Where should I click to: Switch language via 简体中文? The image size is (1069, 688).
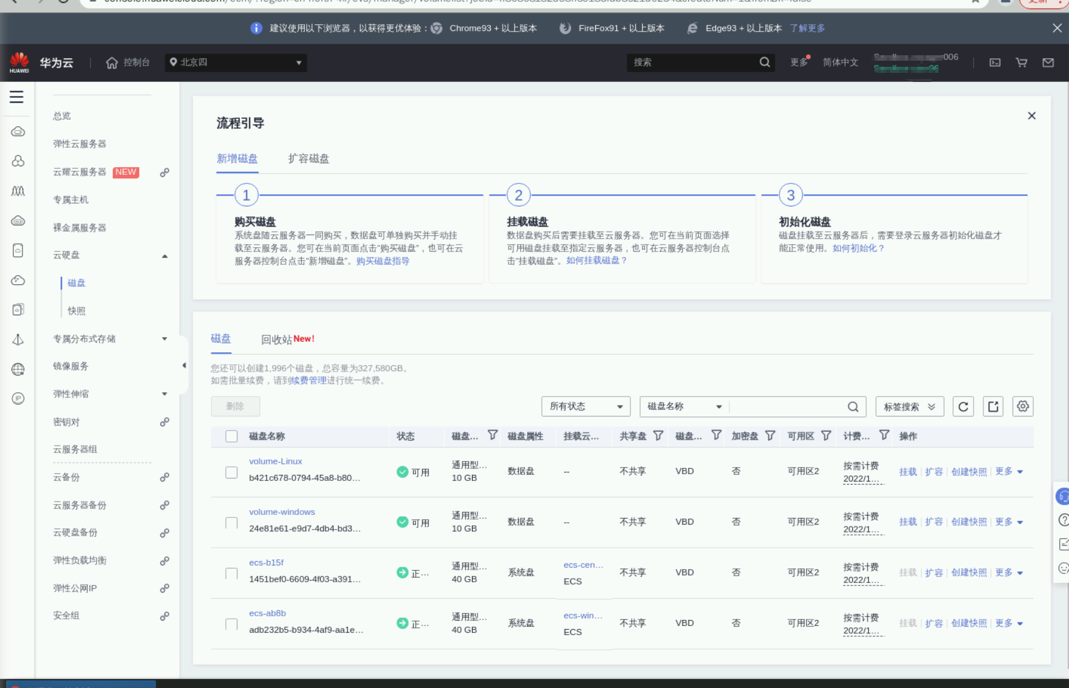[x=841, y=63]
